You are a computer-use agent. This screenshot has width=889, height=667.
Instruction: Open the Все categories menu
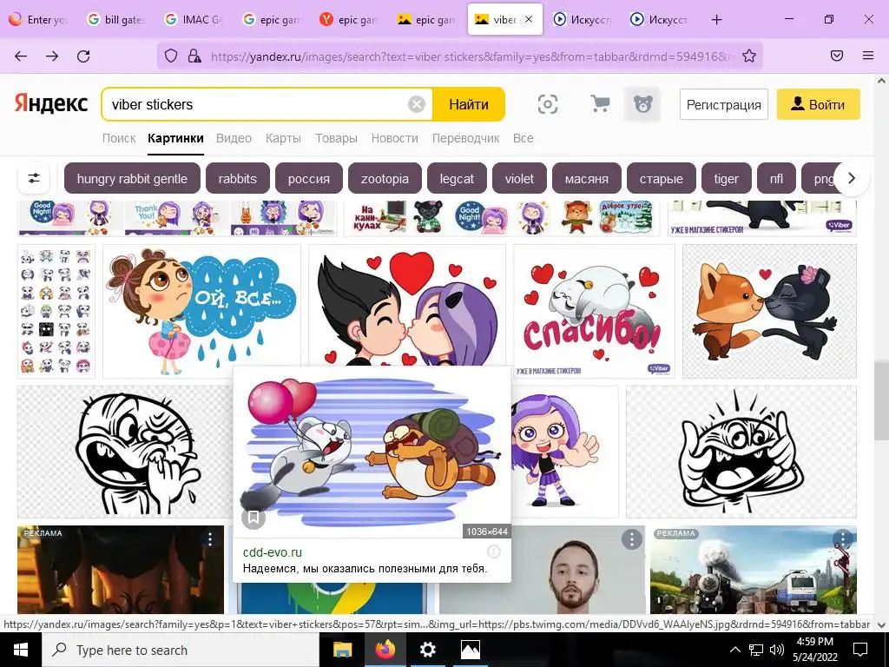click(523, 138)
